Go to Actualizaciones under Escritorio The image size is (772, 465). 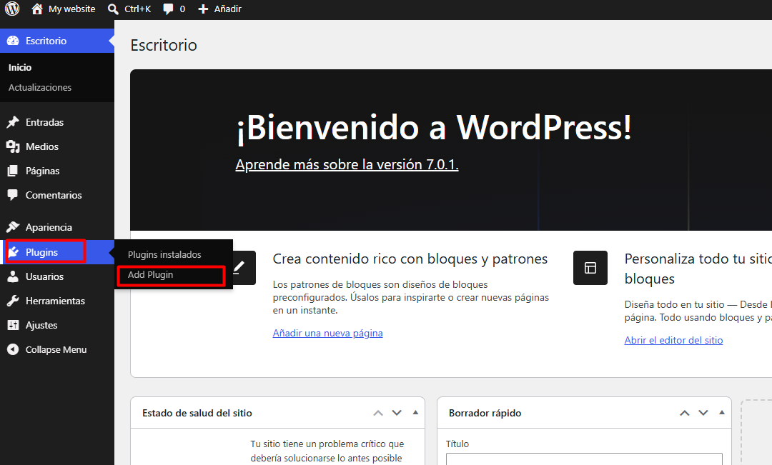tap(40, 88)
